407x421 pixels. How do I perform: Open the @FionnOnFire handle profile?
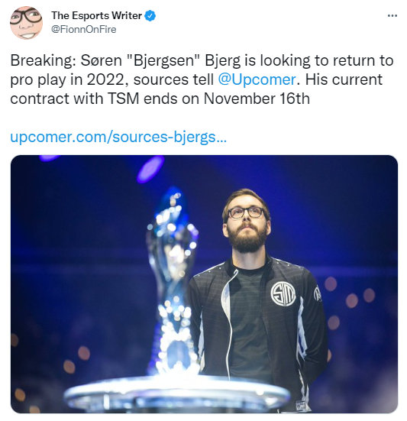pos(84,29)
